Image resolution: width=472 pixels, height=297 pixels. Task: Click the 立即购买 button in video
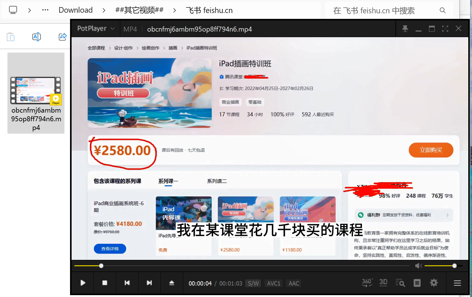tap(431, 150)
